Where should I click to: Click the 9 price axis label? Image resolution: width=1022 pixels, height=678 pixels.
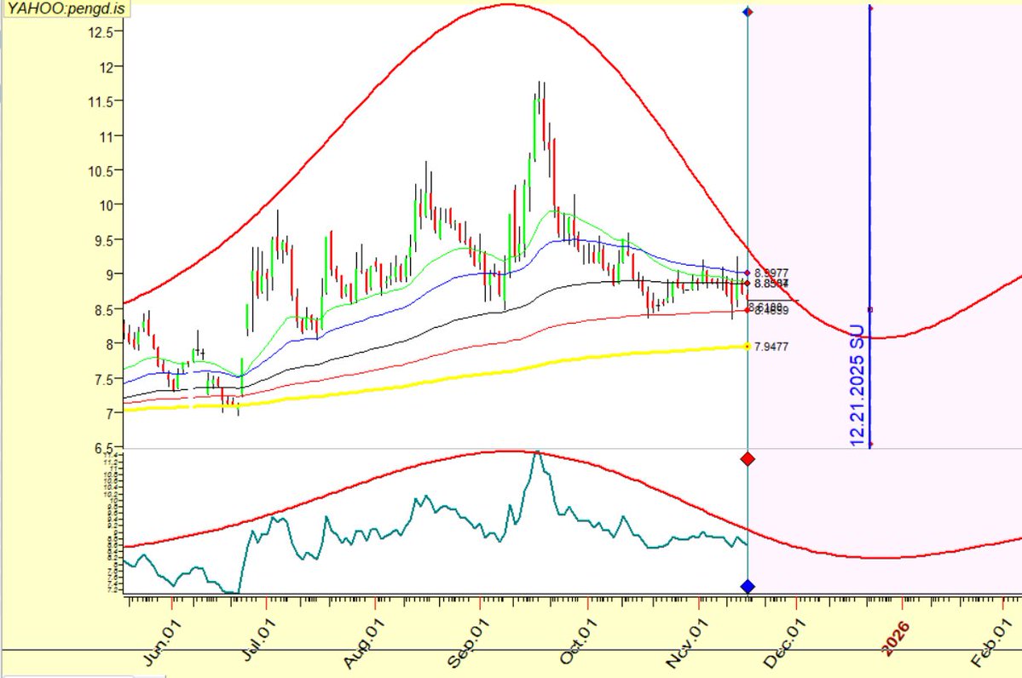pyautogui.click(x=111, y=274)
